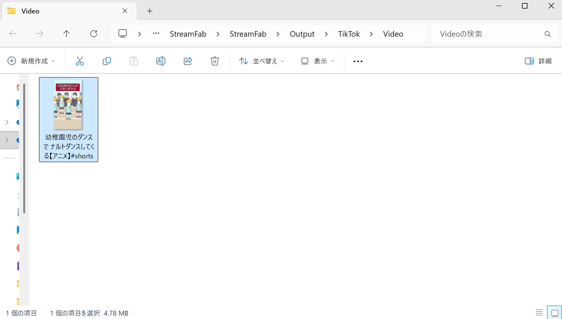Maximize the File Explorer window
The image size is (562, 319).
click(525, 6)
